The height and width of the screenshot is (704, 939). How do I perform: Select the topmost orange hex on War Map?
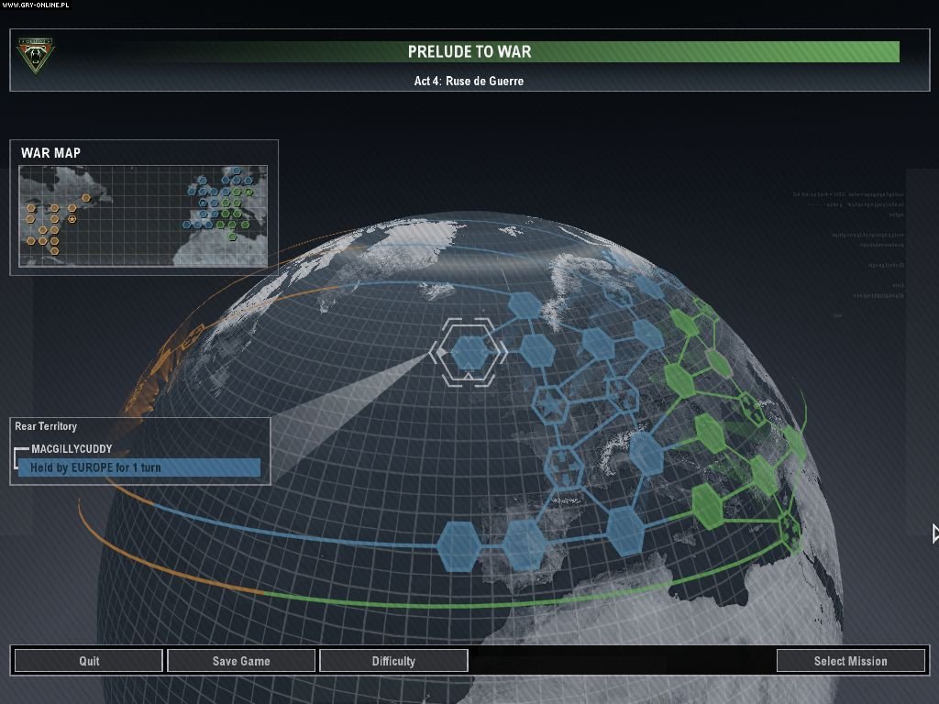[86, 198]
